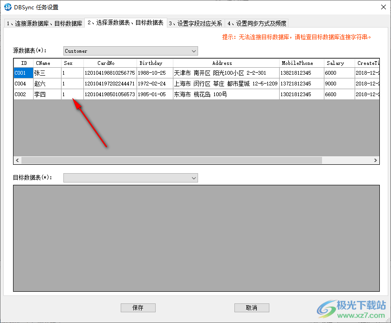391x323 pixels.
Task: Click birthday cell 1972-02-24
Action: [155, 84]
